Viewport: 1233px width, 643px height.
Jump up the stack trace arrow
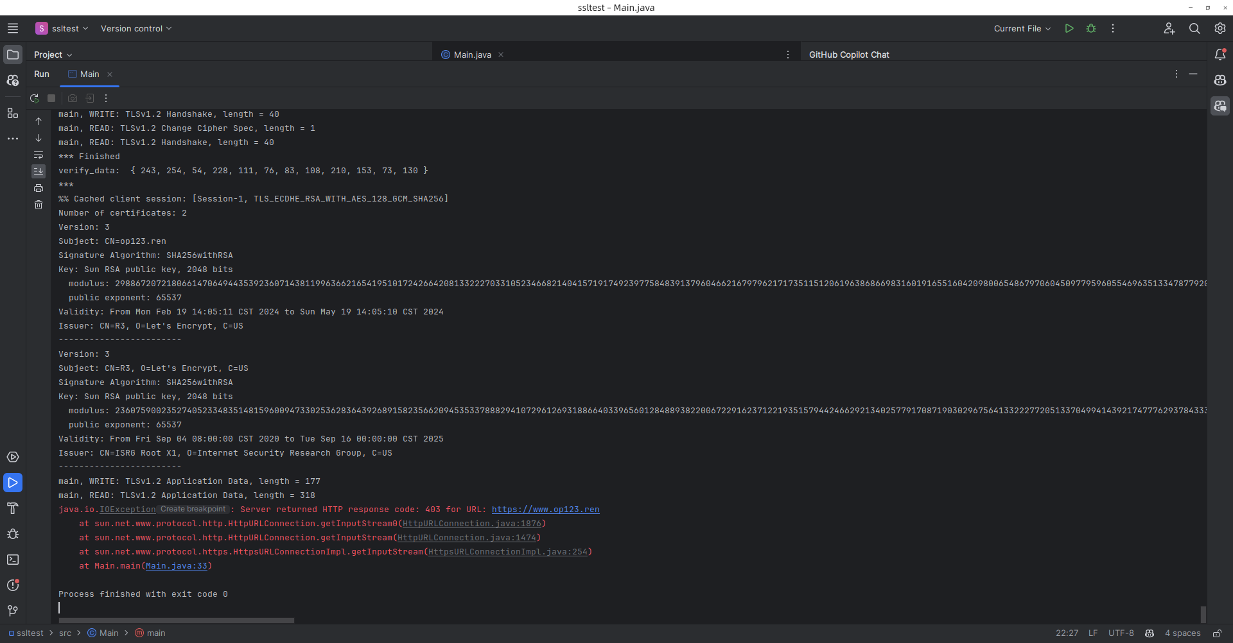point(39,121)
